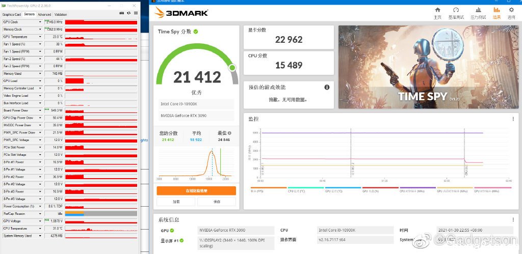
Task: Open GPU Temperature sensor dropdown
Action: coord(40,37)
